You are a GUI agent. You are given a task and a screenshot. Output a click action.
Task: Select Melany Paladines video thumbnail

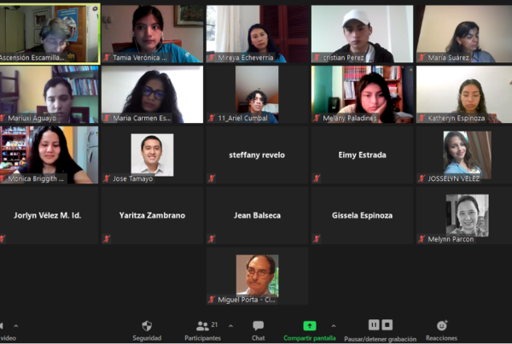click(362, 95)
